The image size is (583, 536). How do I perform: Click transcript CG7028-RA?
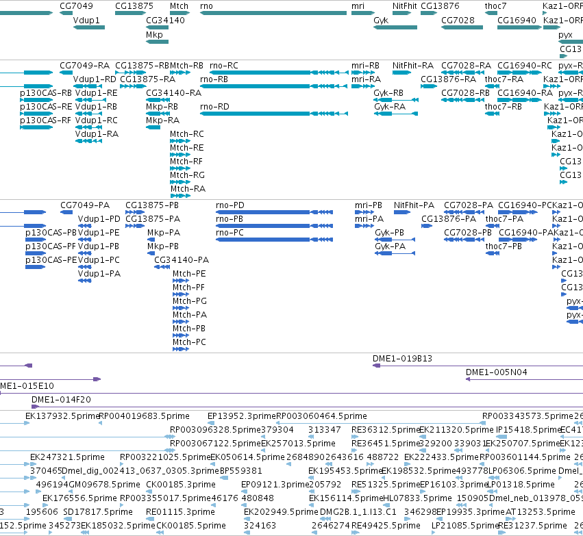point(462,73)
